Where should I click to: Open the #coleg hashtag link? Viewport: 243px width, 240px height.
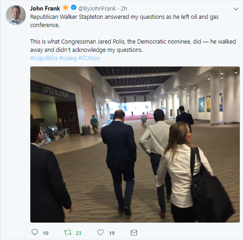pyautogui.click(x=68, y=58)
